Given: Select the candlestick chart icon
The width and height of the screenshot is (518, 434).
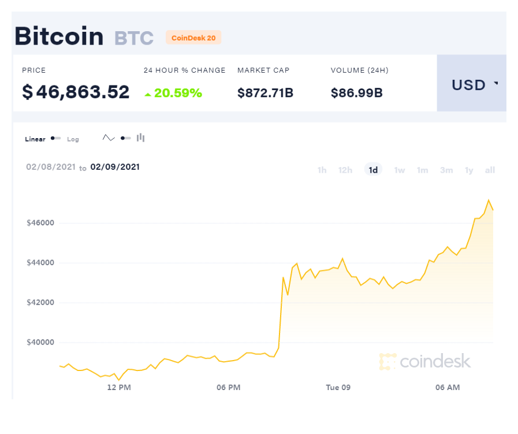Looking at the screenshot, I should [141, 138].
